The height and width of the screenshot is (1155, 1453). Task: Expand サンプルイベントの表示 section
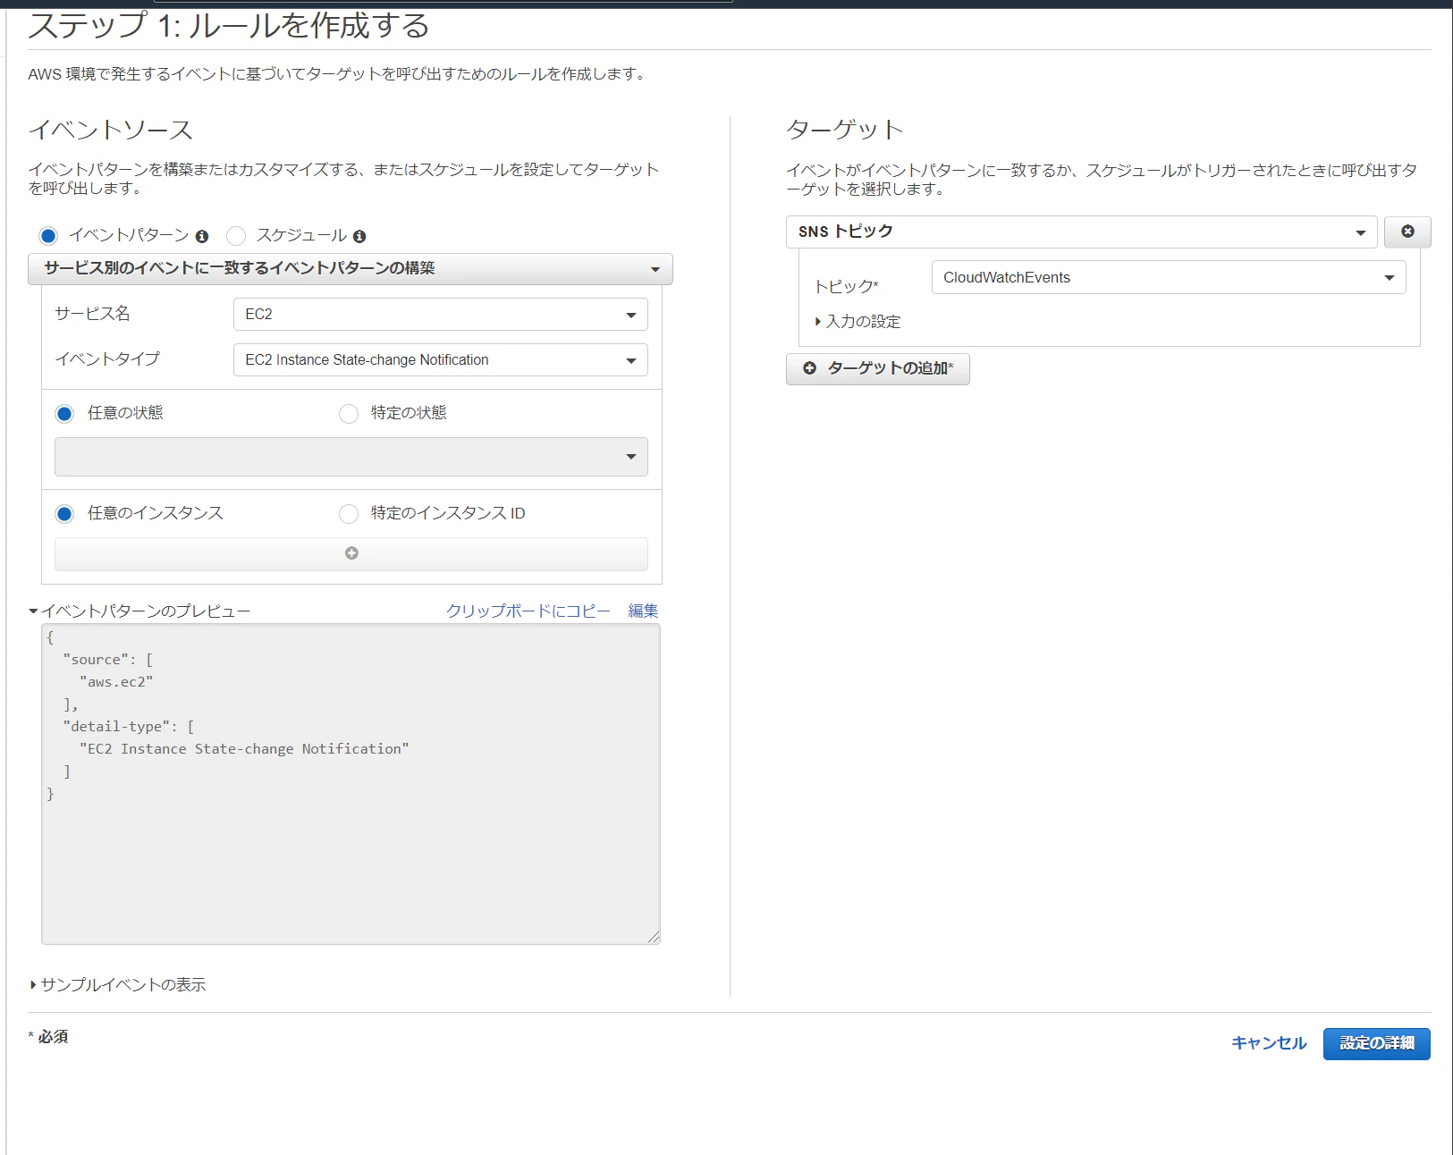click(118, 984)
